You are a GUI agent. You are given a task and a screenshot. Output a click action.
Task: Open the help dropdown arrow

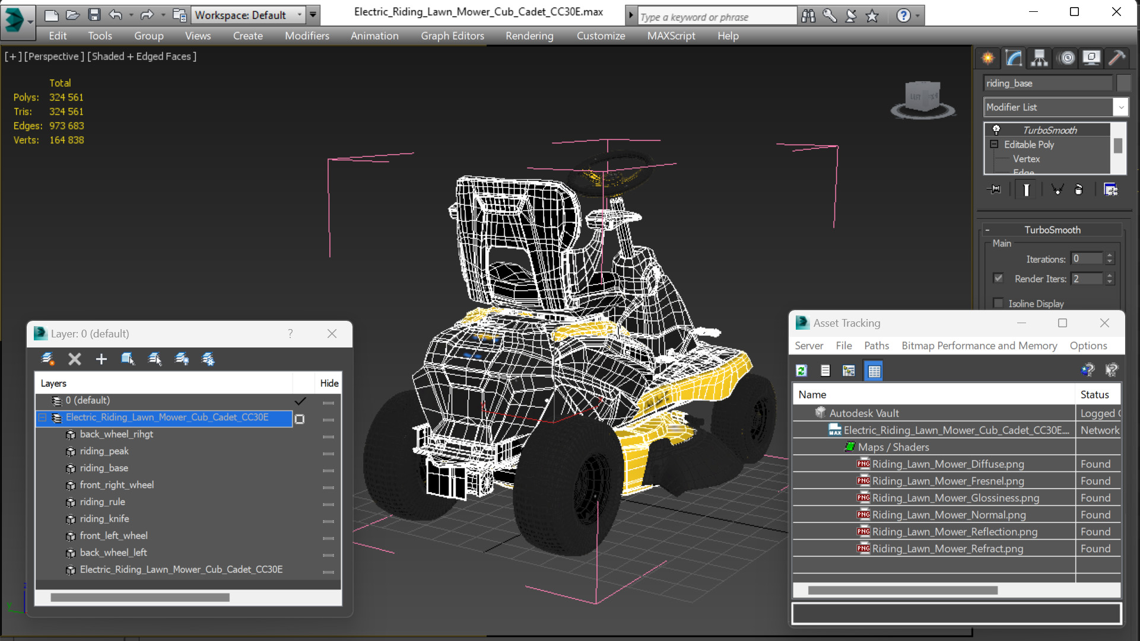pos(917,16)
